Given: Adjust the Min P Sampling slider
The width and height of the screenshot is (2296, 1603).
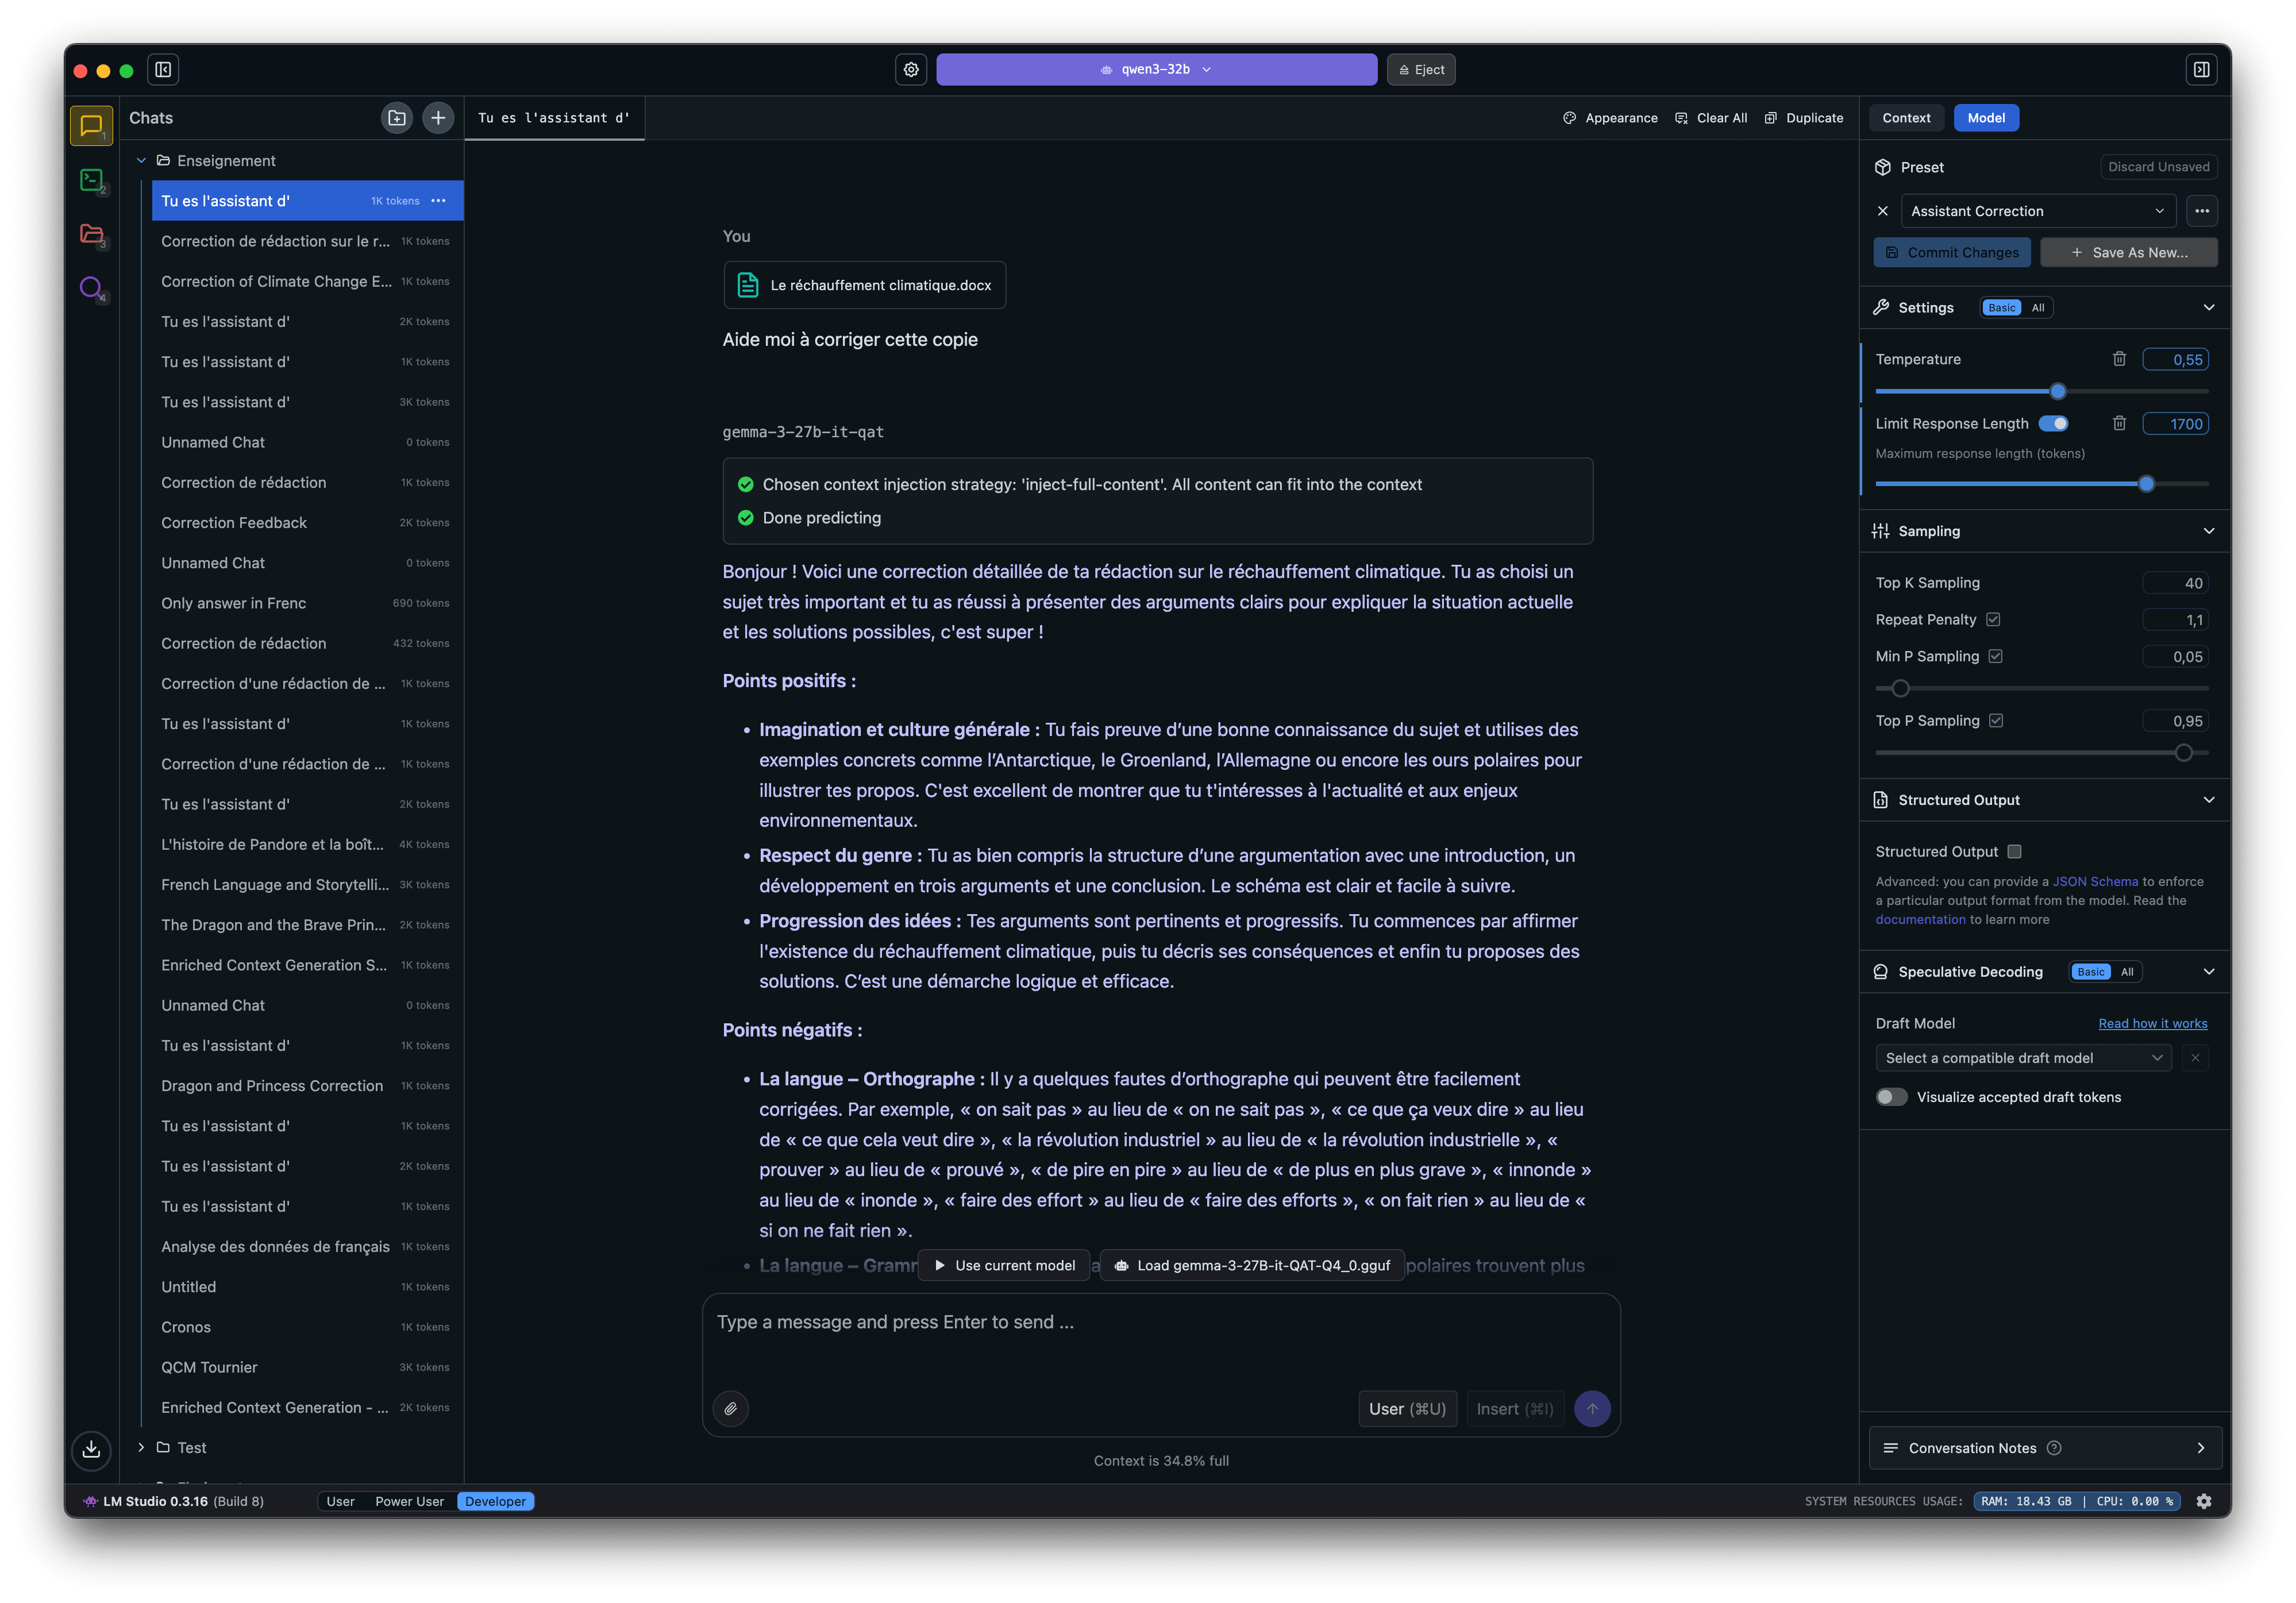Looking at the screenshot, I should click(x=1901, y=689).
